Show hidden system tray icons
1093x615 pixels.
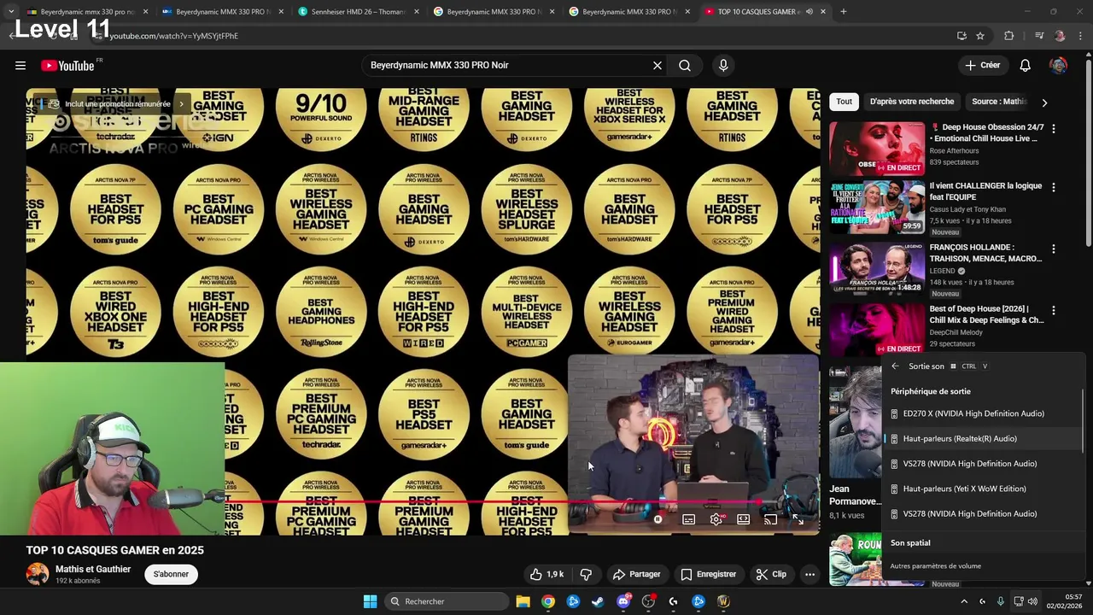tap(964, 601)
